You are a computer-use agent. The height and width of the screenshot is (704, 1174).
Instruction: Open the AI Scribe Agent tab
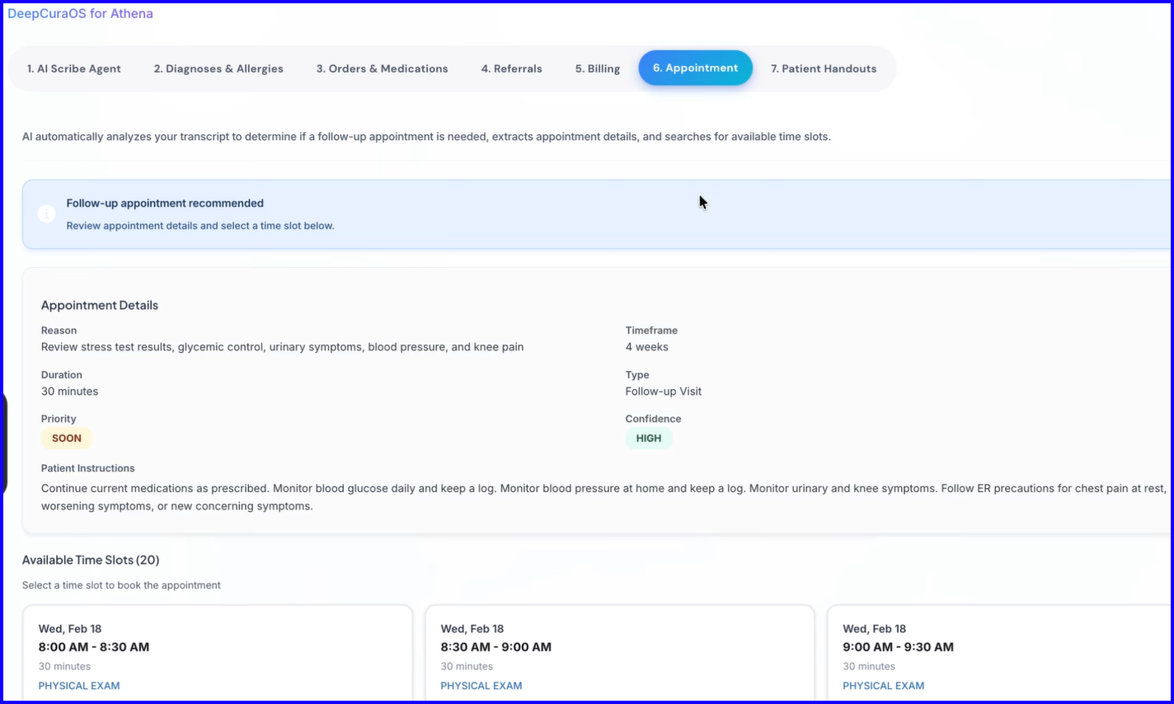(x=74, y=68)
